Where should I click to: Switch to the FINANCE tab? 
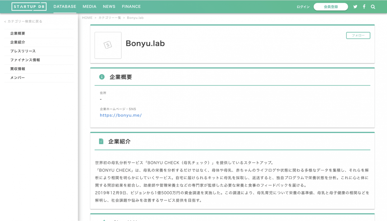coord(131,6)
